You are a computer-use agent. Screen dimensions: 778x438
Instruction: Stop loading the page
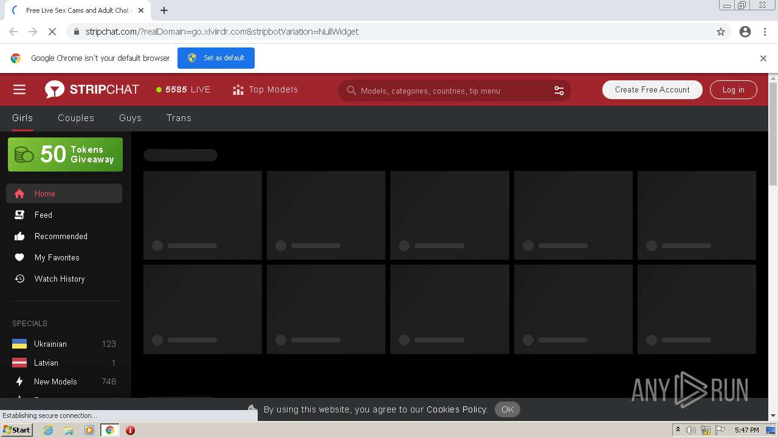52,32
